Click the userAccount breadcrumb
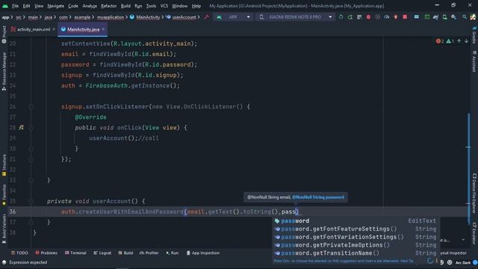Viewport: 478px width, 269px height. (184, 17)
